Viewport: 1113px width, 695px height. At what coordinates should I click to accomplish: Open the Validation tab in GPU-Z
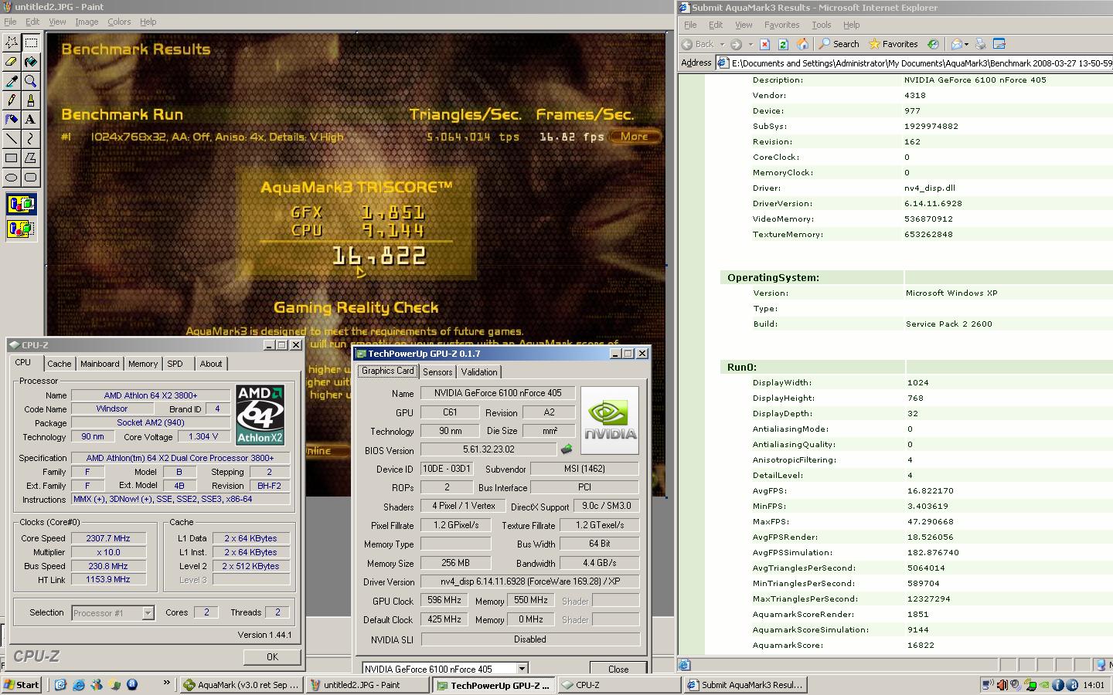[479, 372]
